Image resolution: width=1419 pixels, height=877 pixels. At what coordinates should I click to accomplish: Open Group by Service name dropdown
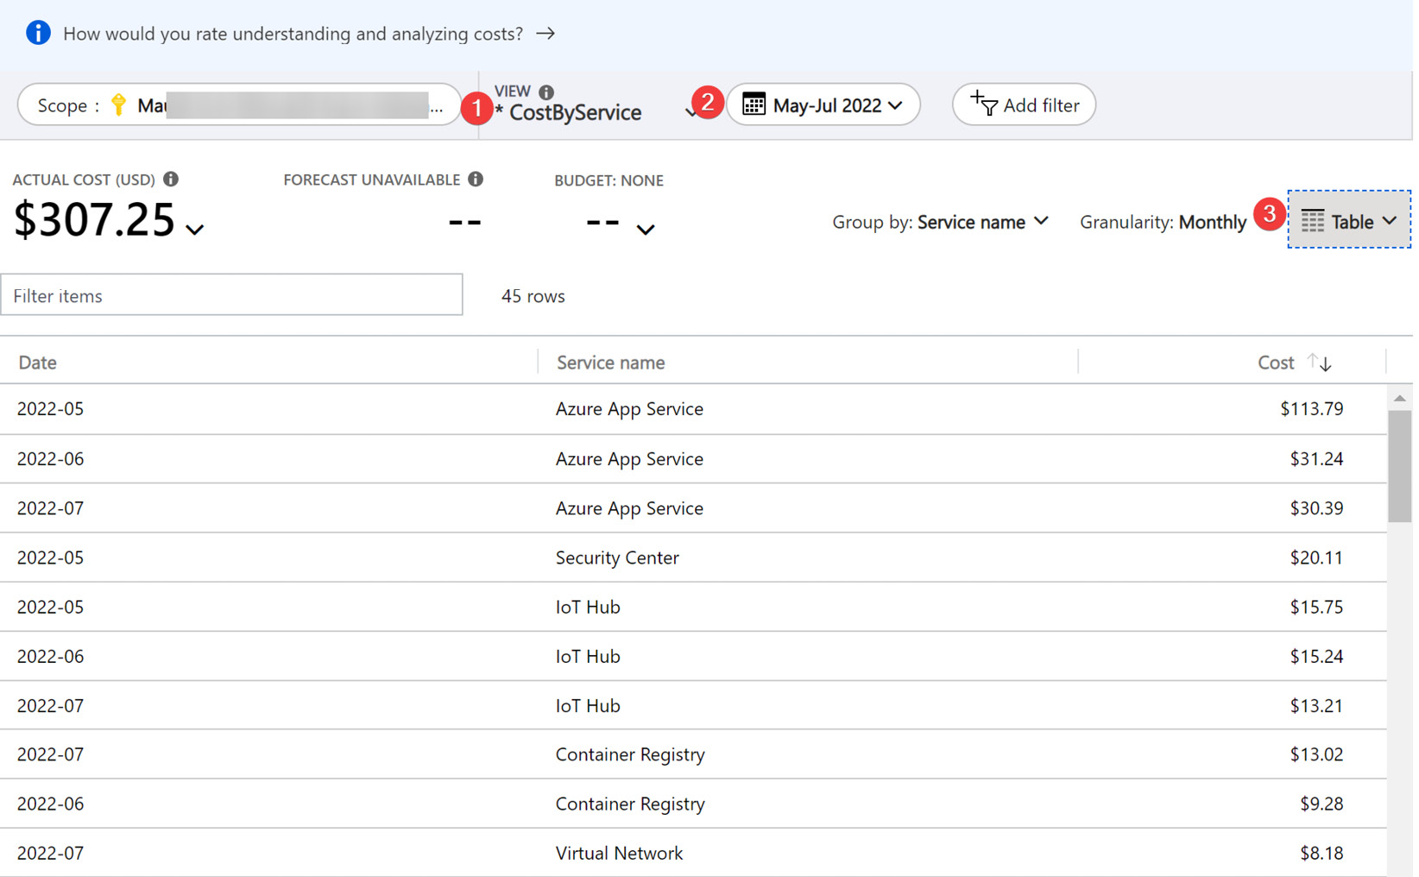941,222
